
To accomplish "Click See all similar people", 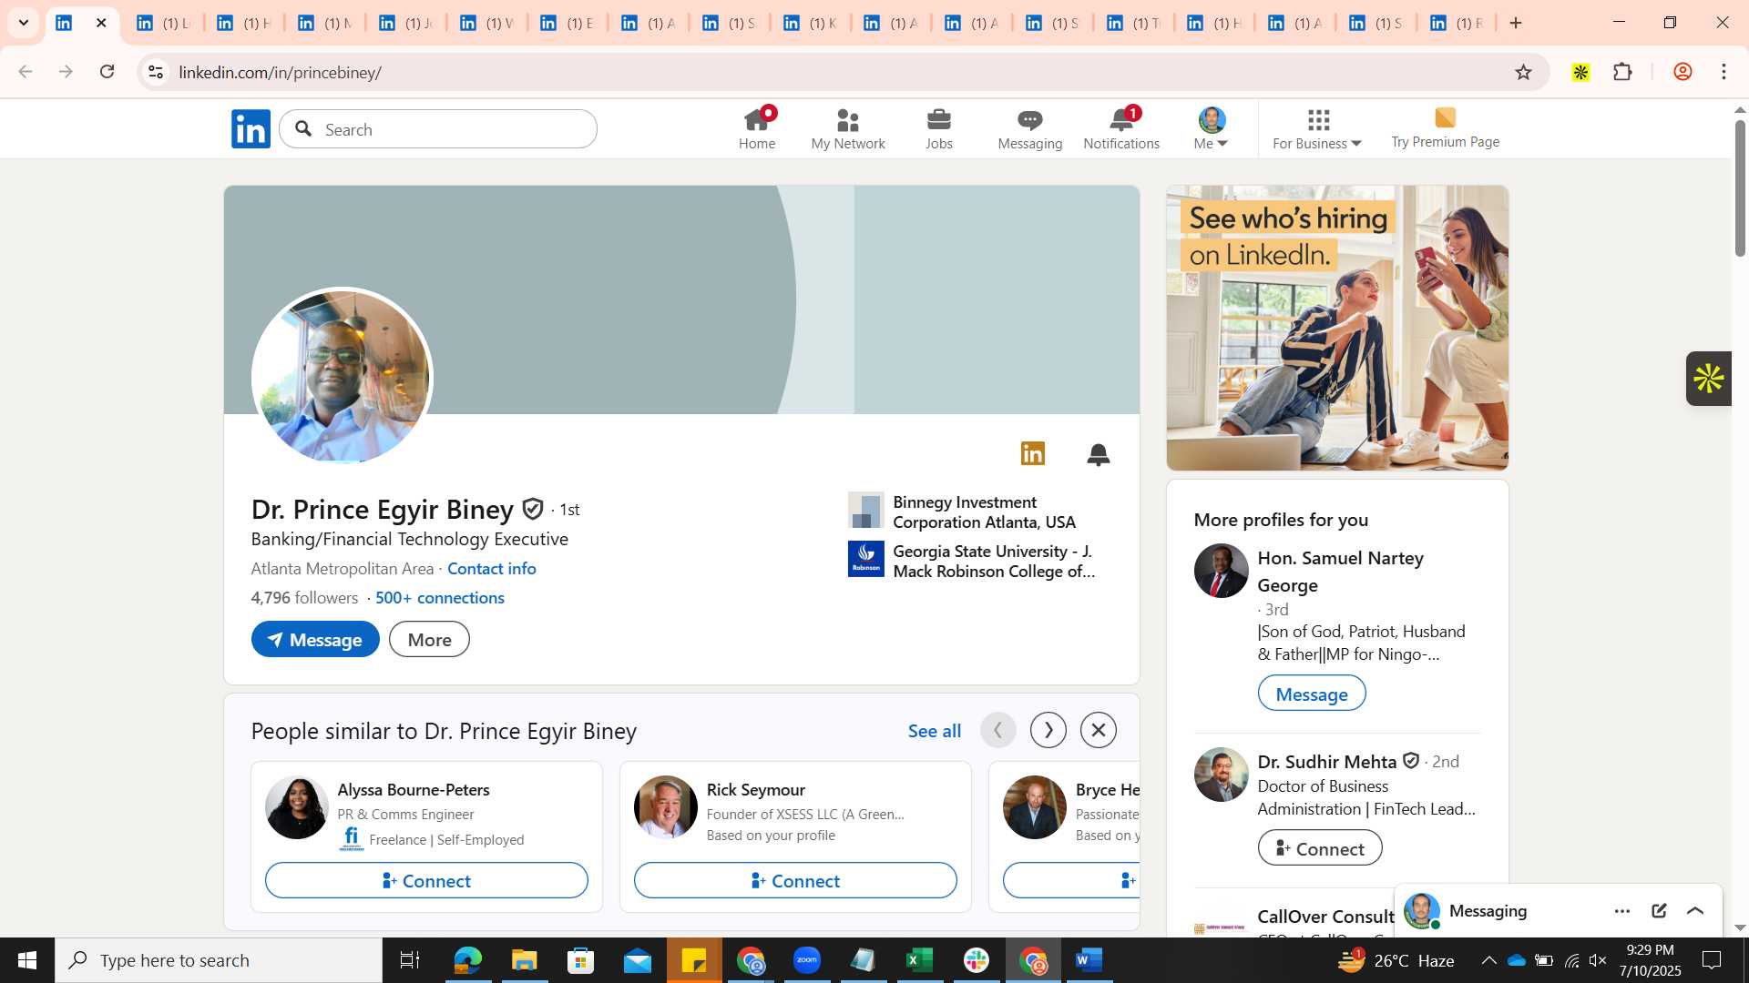I will tap(934, 731).
